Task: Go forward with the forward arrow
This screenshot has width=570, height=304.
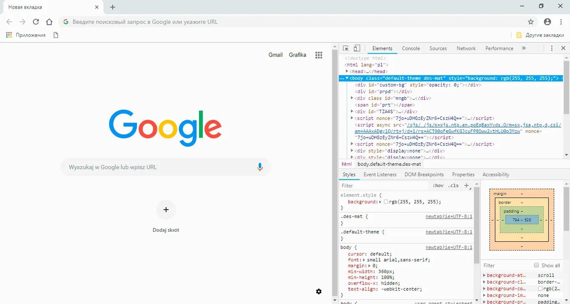Action: pyautogui.click(x=22, y=22)
